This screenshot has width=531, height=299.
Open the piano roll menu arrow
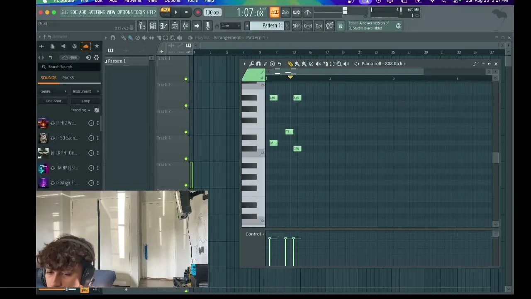[x=244, y=64]
